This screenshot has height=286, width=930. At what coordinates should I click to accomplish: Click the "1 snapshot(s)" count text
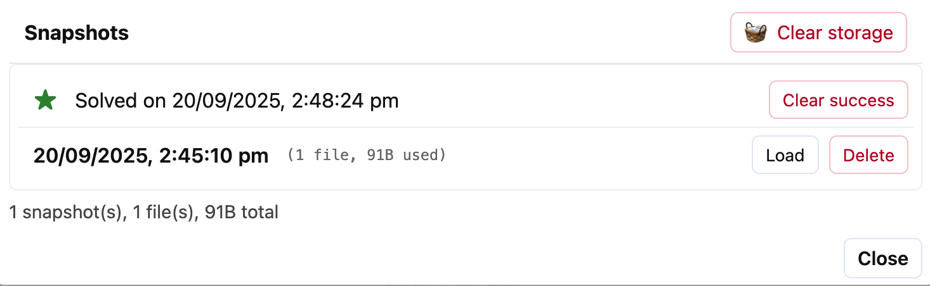pyautogui.click(x=65, y=213)
